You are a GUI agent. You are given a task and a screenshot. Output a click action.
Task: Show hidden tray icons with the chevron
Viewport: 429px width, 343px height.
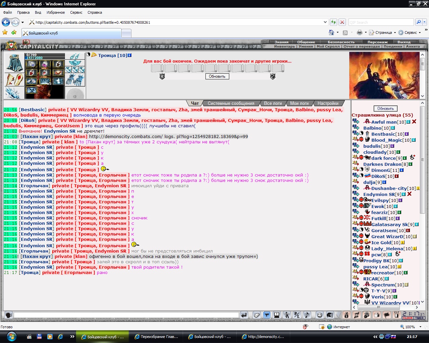tap(375, 337)
